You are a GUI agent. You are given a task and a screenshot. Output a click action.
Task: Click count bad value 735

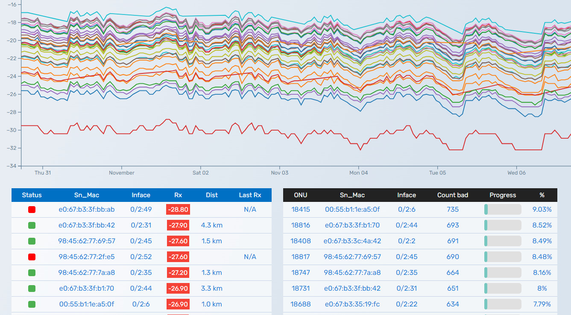click(x=453, y=210)
